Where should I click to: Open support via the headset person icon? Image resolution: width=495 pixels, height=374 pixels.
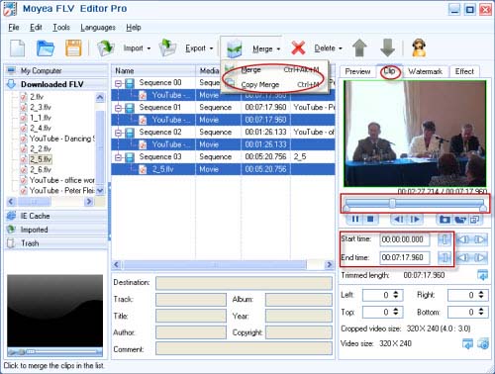pos(419,48)
